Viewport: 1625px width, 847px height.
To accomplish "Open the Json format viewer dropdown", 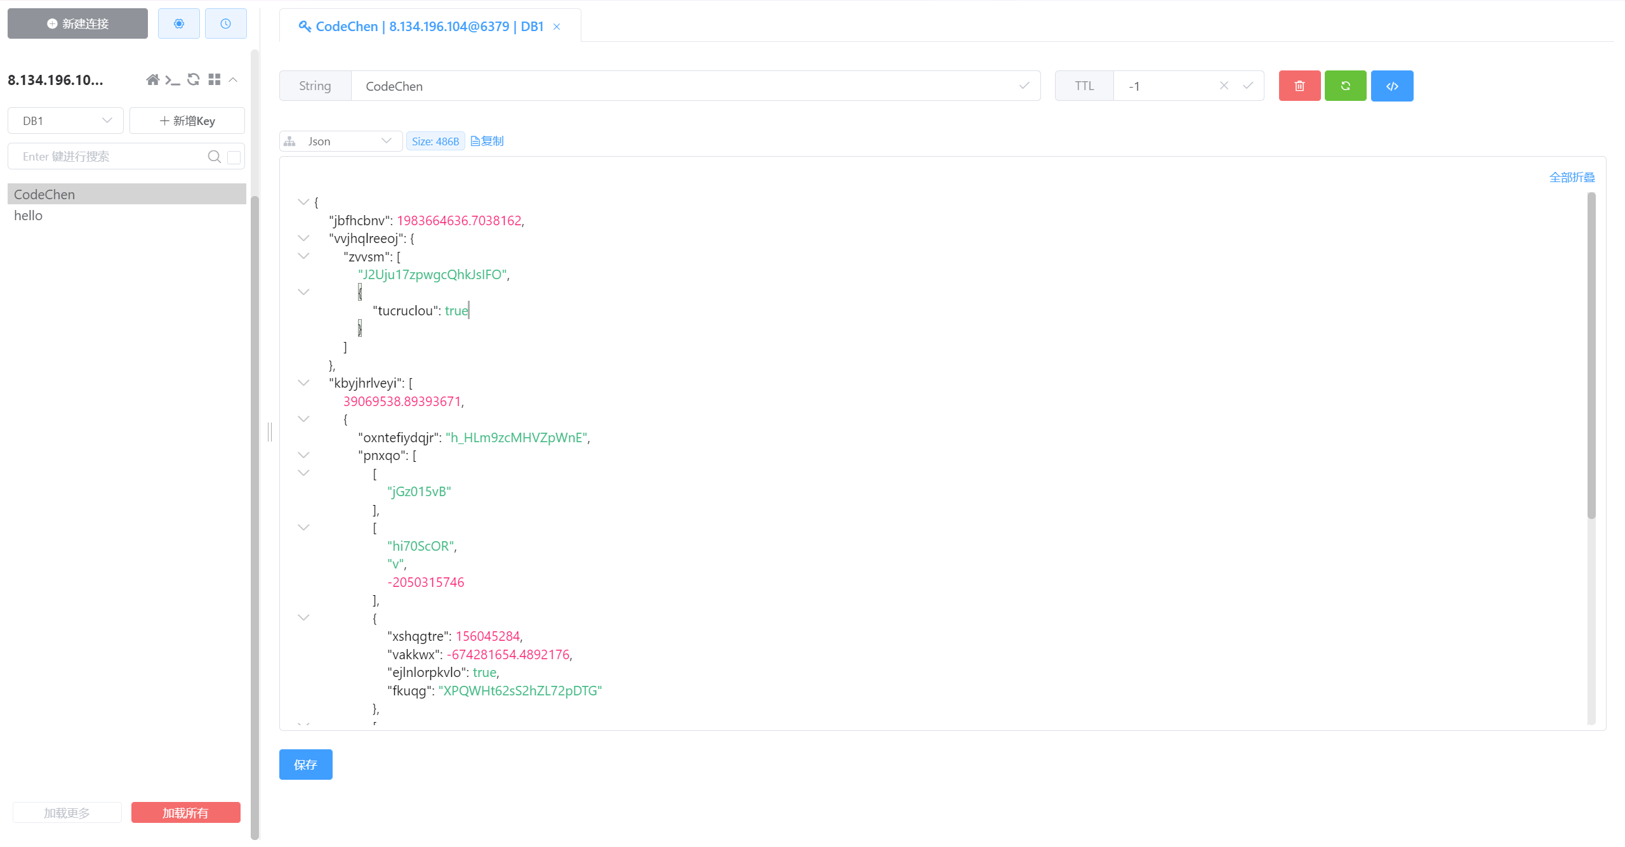I will point(341,141).
